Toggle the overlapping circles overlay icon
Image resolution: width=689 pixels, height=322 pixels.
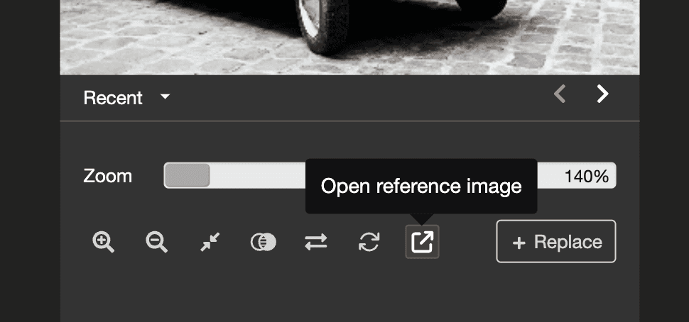pyautogui.click(x=263, y=242)
